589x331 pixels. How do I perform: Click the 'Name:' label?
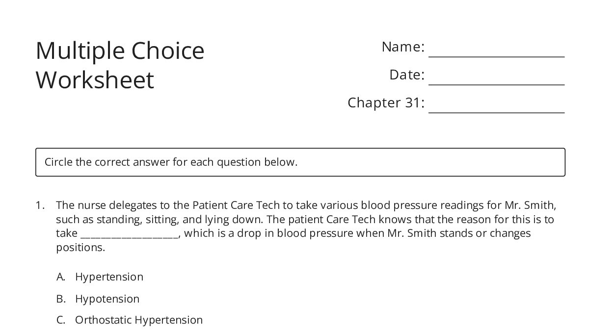[x=403, y=47]
